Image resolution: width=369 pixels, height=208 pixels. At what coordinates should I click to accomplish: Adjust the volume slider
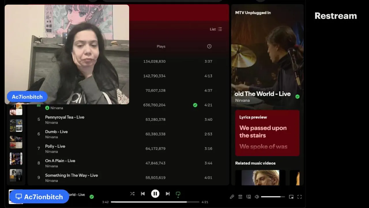273,197
